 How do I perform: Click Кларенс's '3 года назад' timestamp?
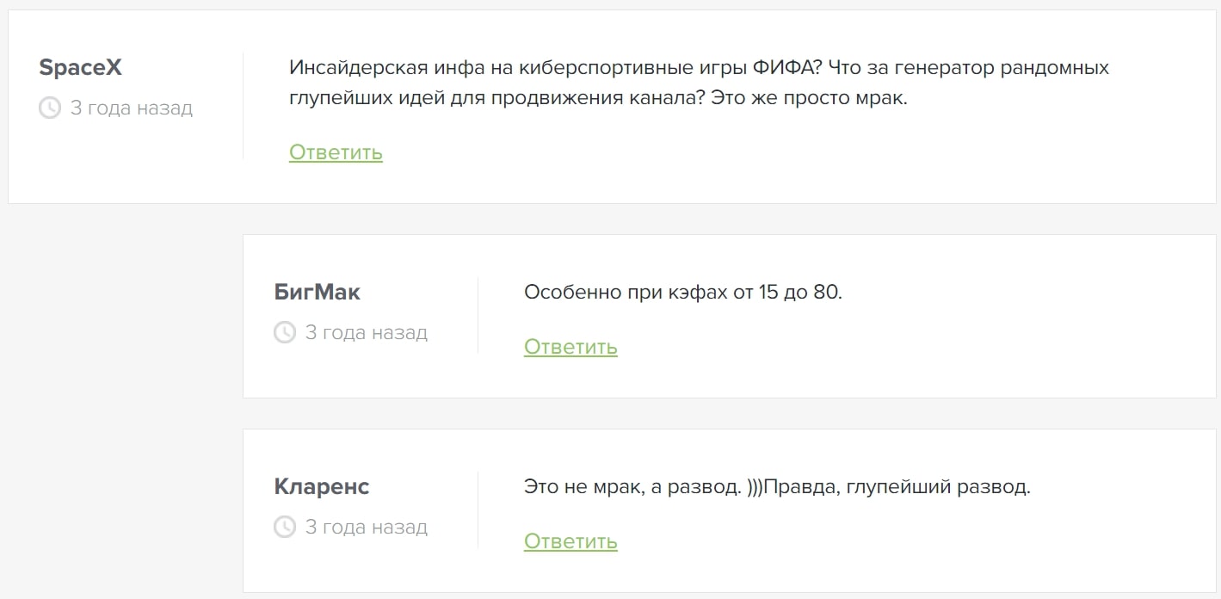coord(367,528)
